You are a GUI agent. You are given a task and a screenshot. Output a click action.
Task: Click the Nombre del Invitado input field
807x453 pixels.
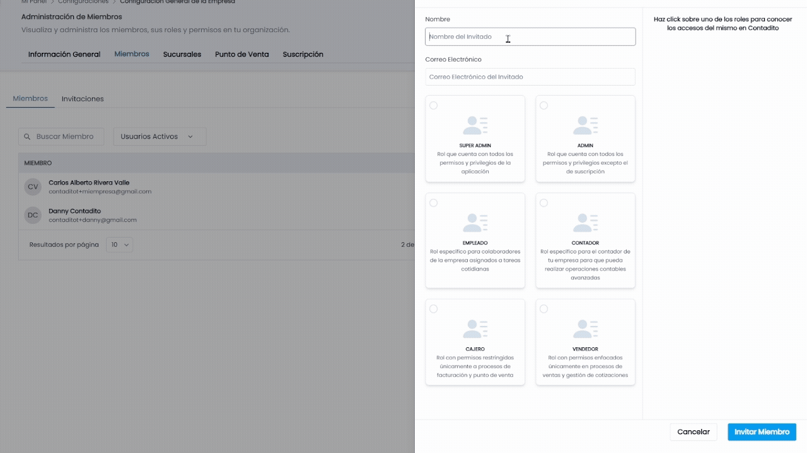(530, 36)
